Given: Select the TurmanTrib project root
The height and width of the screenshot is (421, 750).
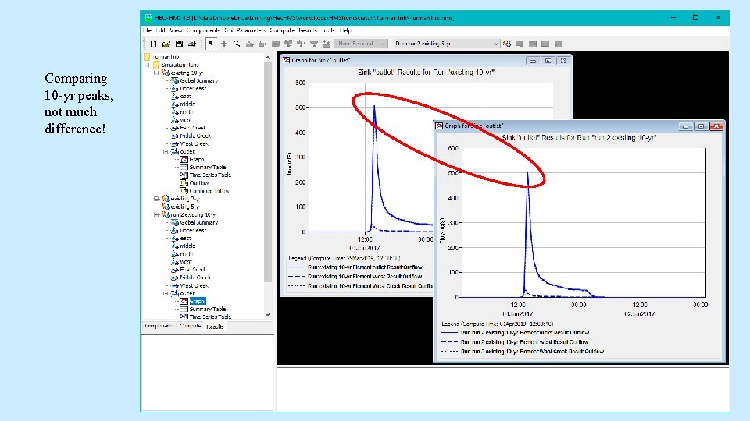Looking at the screenshot, I should [166, 57].
